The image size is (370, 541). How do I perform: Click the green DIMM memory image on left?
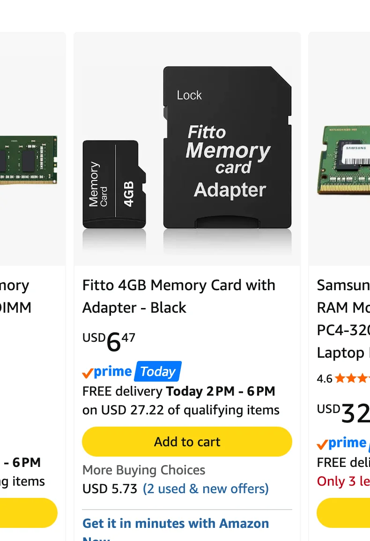[28, 160]
